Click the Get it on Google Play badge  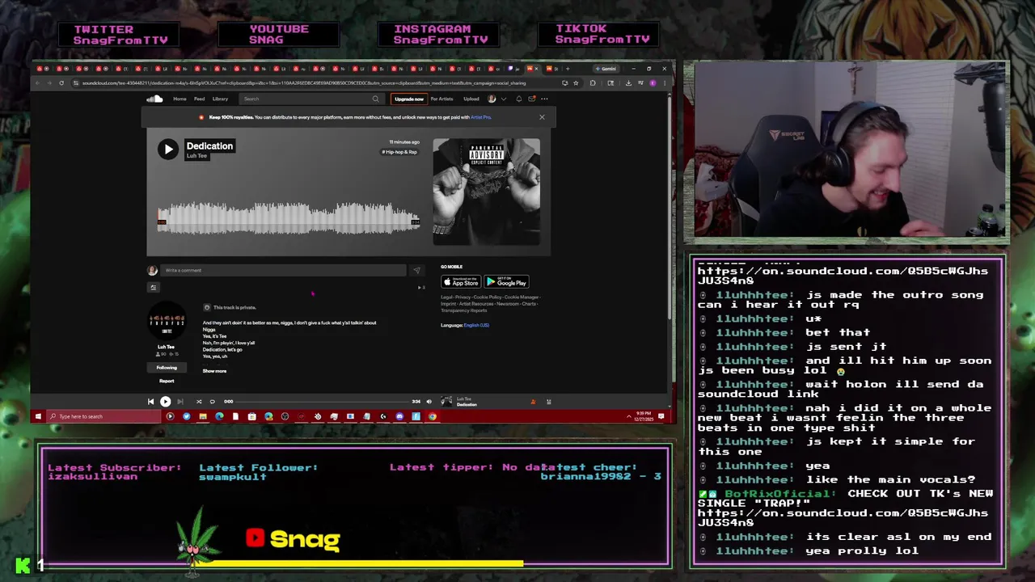point(506,282)
